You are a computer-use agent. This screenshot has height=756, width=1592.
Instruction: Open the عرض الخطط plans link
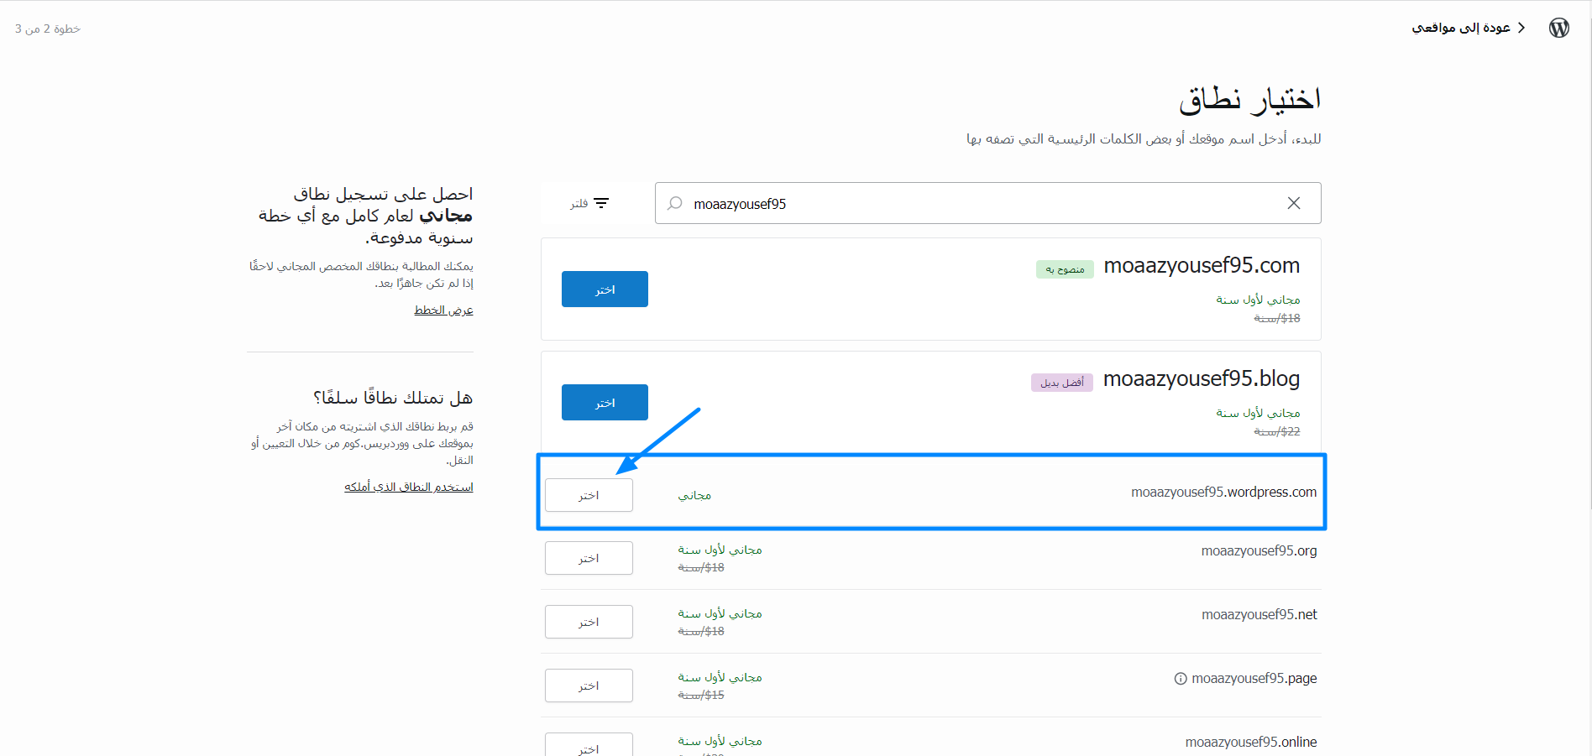point(443,310)
